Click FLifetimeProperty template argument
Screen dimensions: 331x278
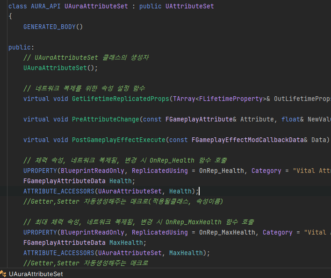coord(231,99)
